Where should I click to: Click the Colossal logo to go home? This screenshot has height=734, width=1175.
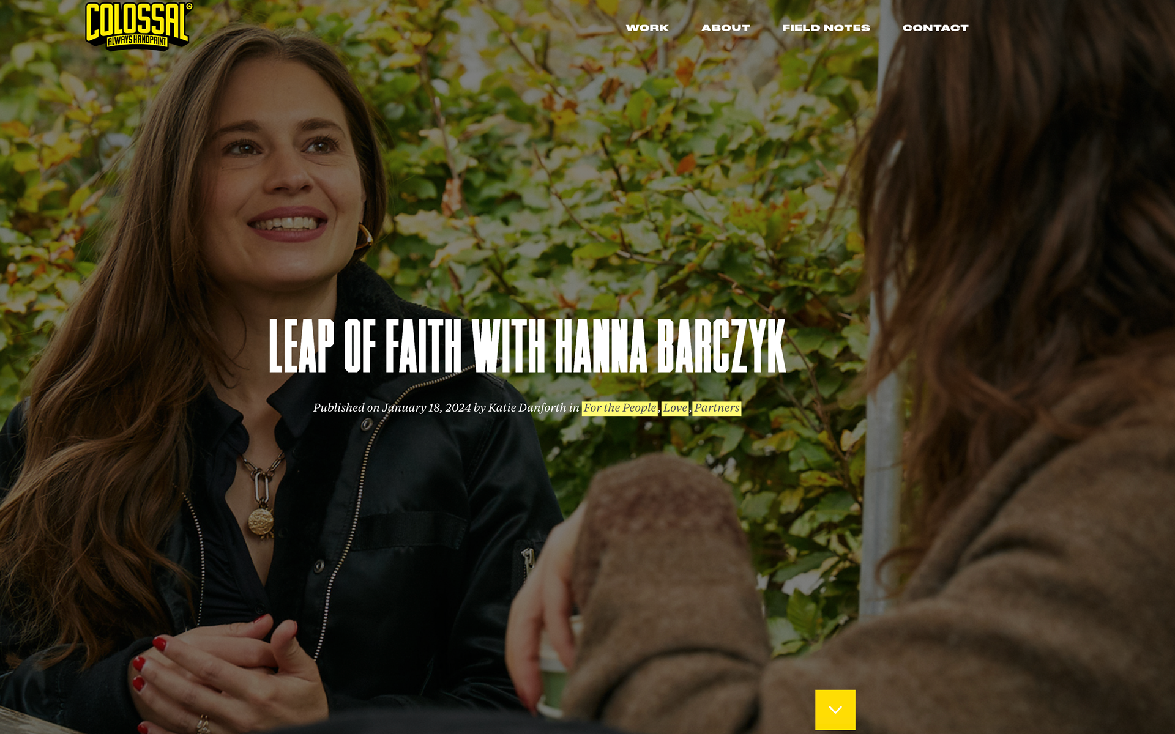pyautogui.click(x=138, y=25)
